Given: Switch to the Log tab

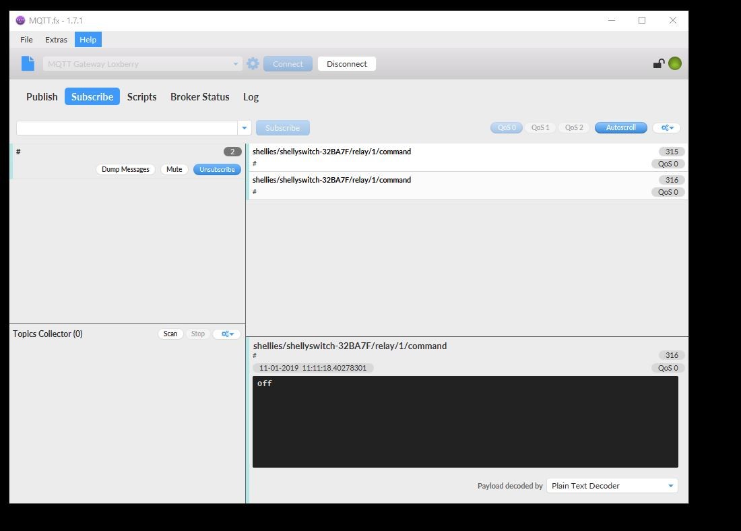Looking at the screenshot, I should (251, 96).
